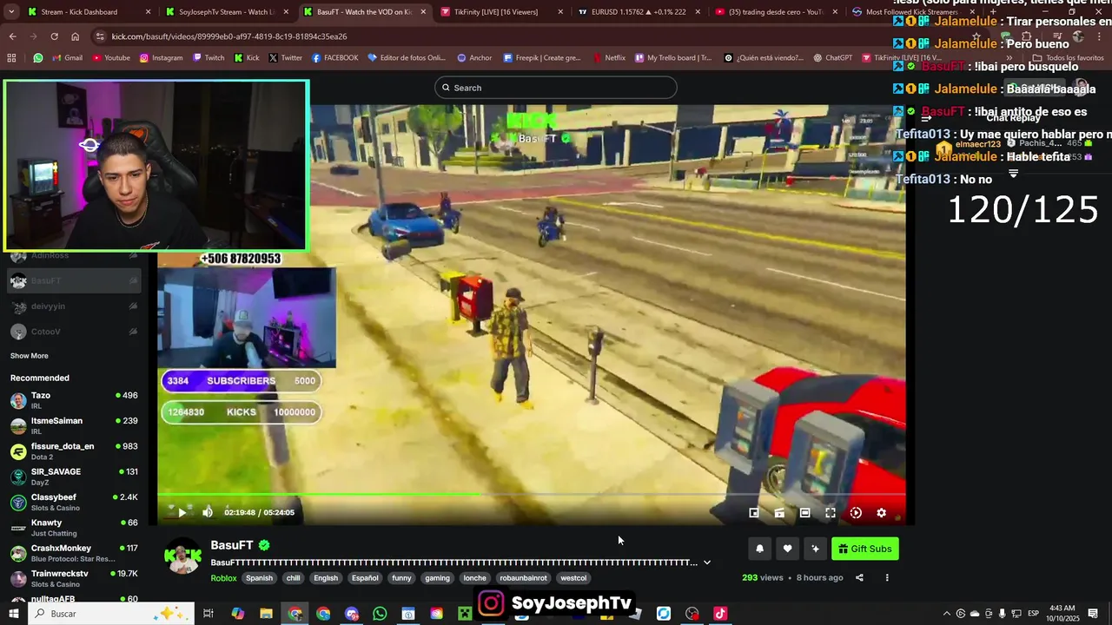Select the chill tag

click(294, 578)
